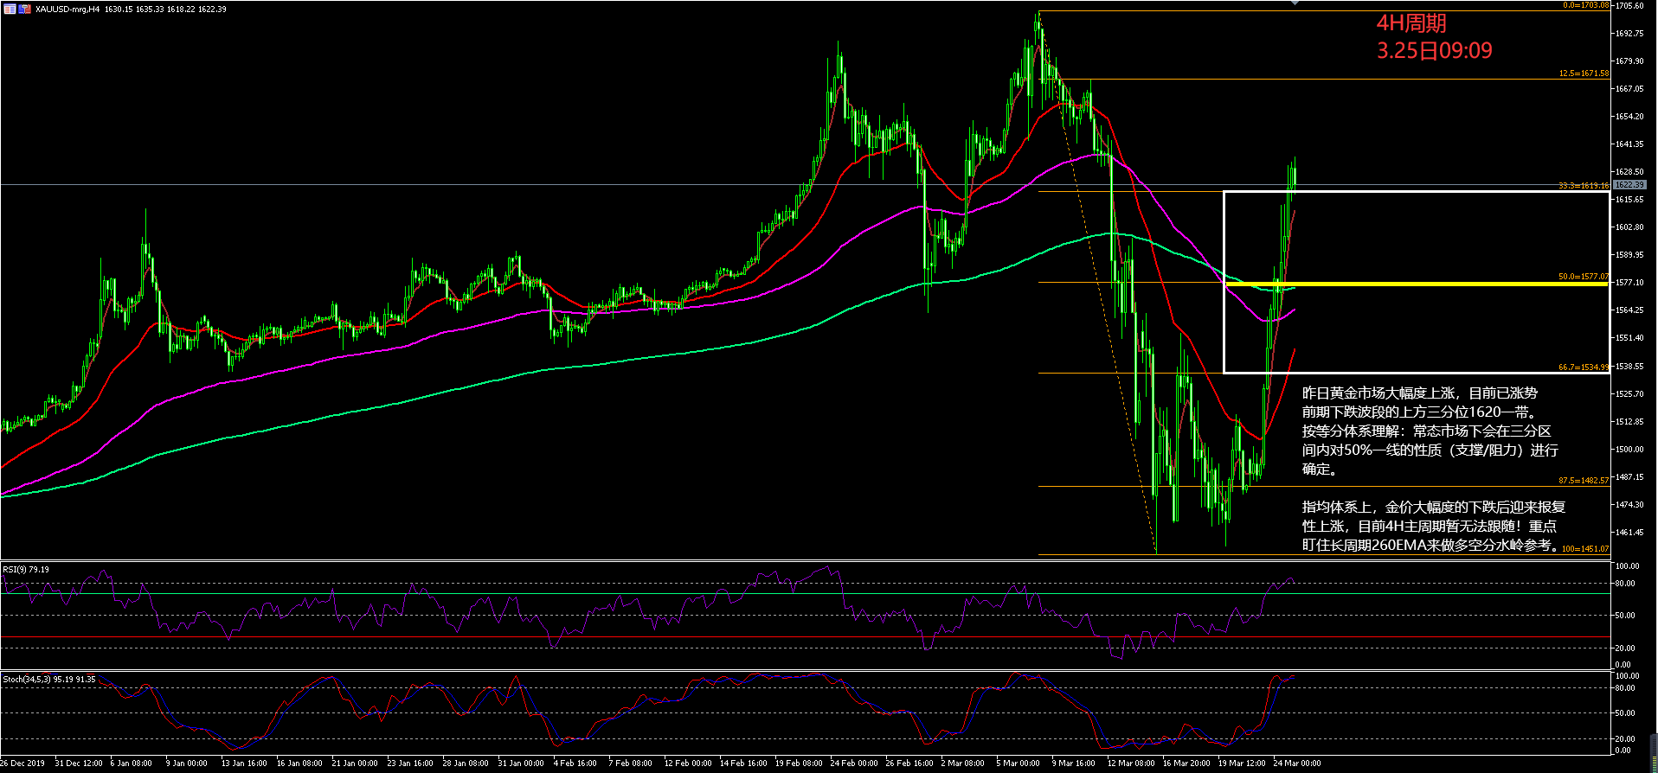
Task: Click the 1461.45 price scale value
Action: pyautogui.click(x=1629, y=533)
